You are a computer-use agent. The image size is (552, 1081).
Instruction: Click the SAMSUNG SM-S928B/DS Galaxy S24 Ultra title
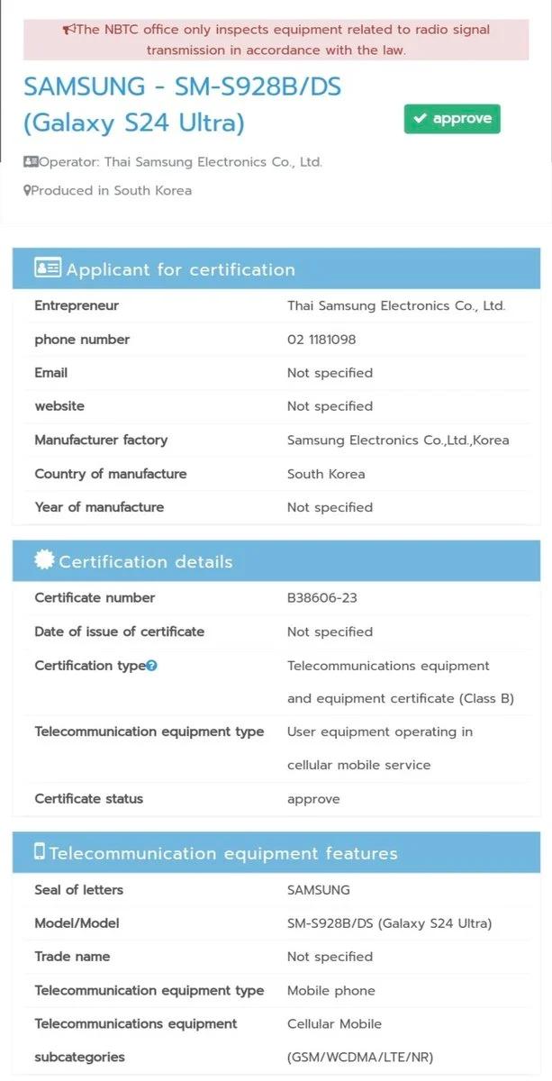tap(183, 104)
